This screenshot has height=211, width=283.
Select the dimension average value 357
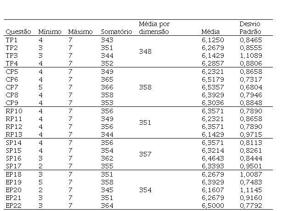click(x=145, y=154)
